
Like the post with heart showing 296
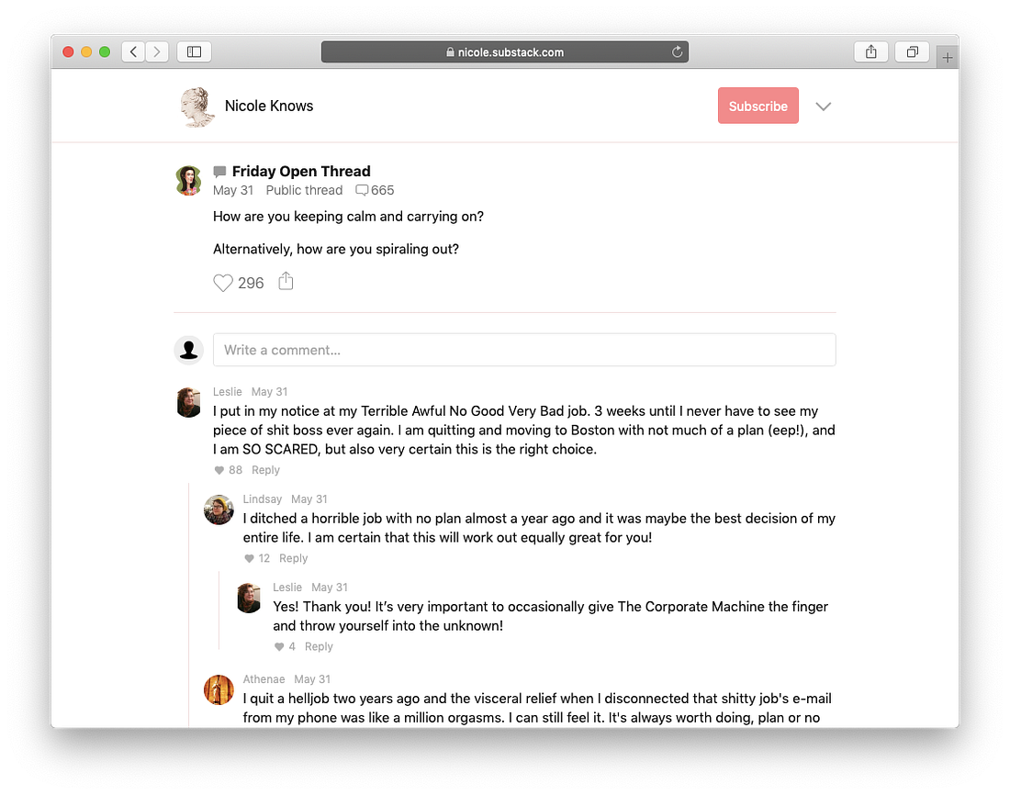point(223,283)
